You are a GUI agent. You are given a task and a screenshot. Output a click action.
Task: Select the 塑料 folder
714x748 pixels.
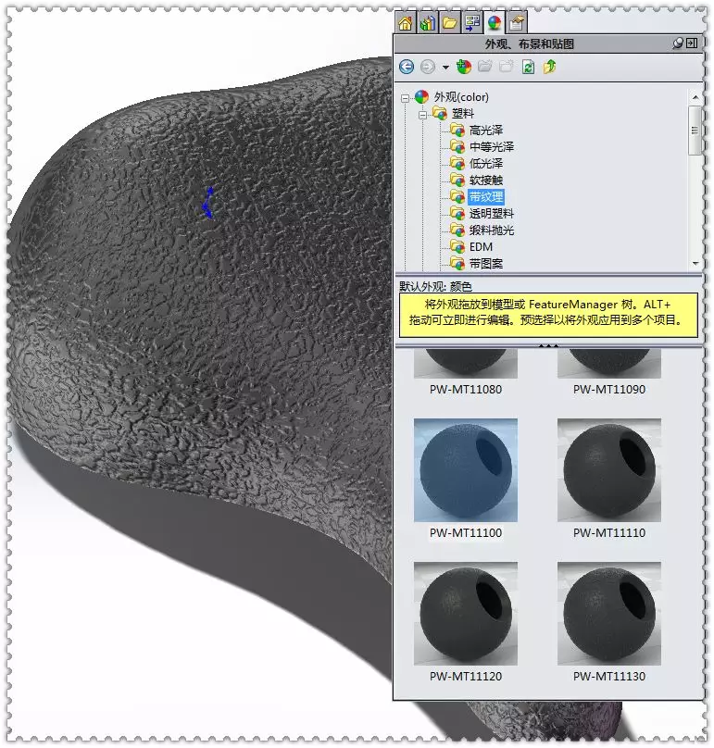(463, 114)
